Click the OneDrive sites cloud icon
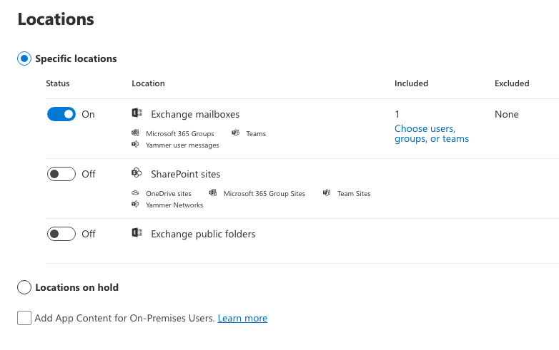Image resolution: width=559 pixels, height=350 pixels. [135, 193]
